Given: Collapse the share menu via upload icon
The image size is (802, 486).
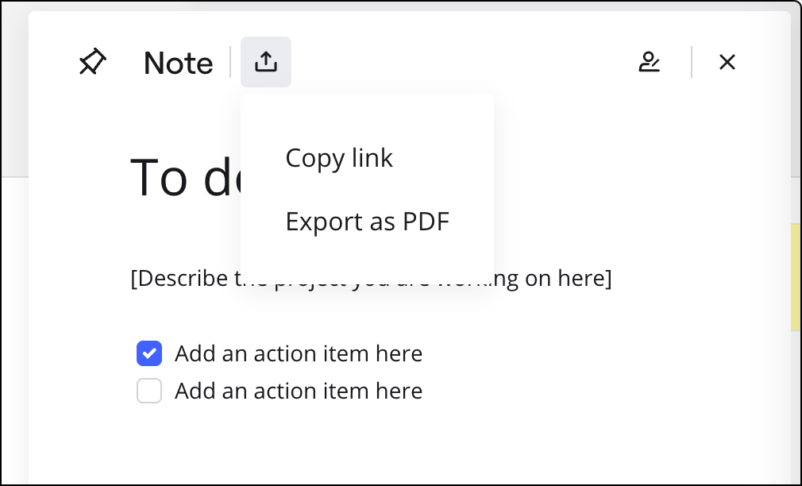Looking at the screenshot, I should (266, 62).
